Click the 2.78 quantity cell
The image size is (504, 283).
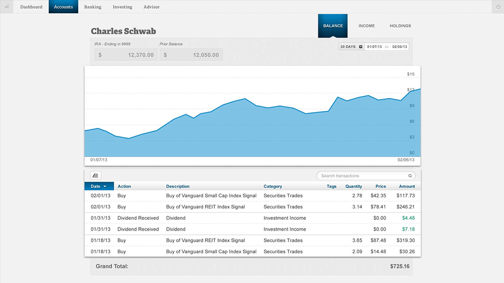coord(357,196)
